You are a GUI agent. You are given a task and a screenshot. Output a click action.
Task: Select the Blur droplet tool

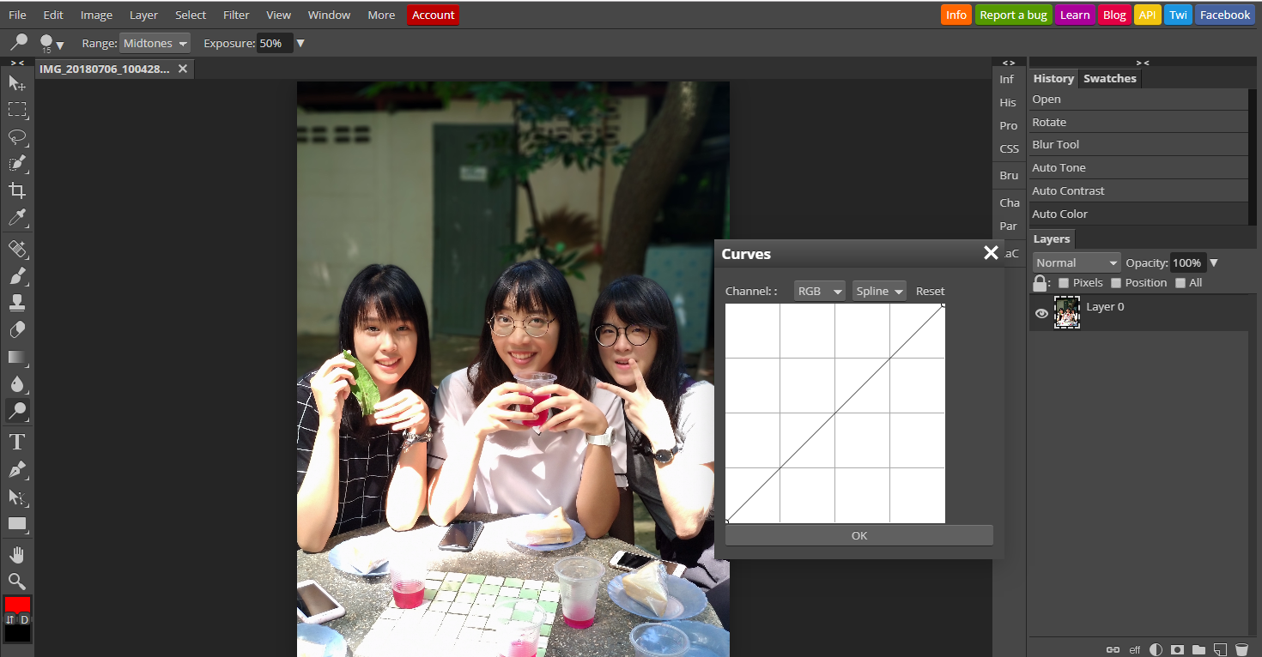[x=17, y=384]
